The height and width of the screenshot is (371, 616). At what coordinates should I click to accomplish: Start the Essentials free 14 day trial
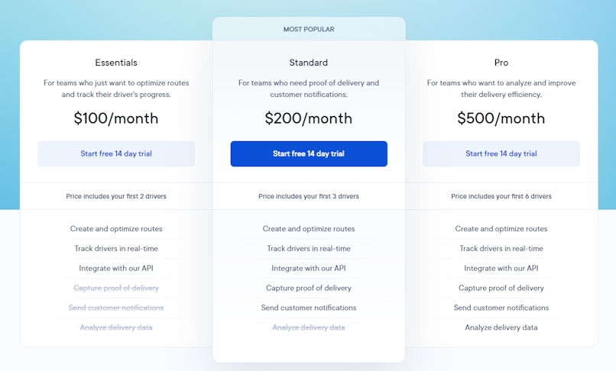click(116, 153)
